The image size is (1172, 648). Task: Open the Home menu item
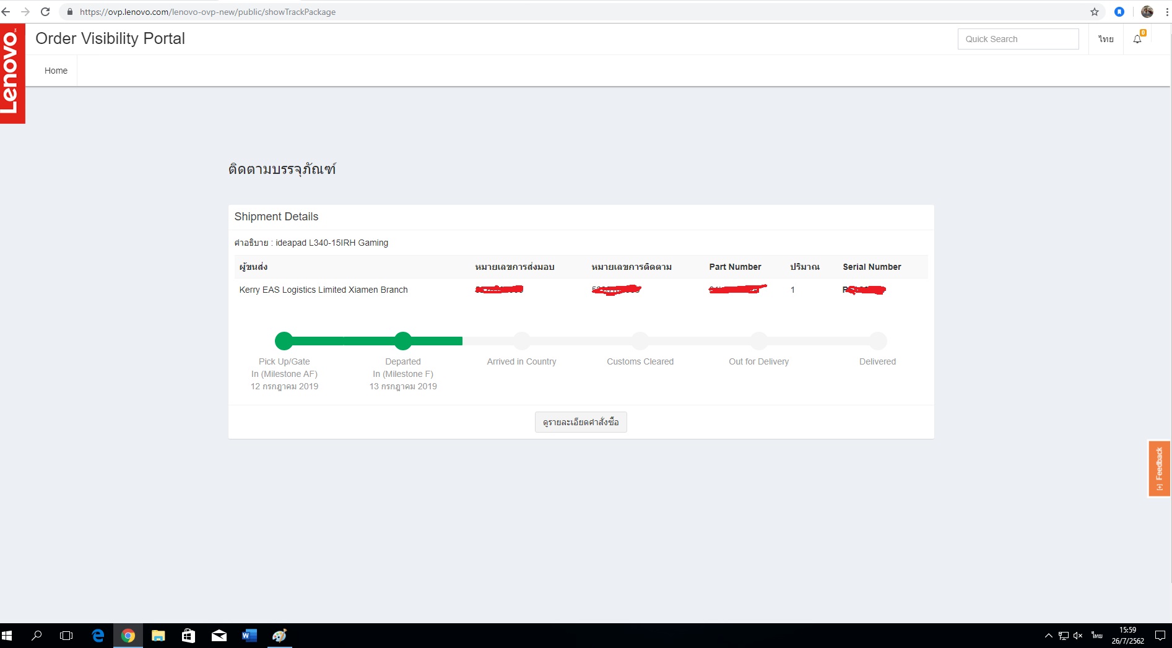[56, 71]
